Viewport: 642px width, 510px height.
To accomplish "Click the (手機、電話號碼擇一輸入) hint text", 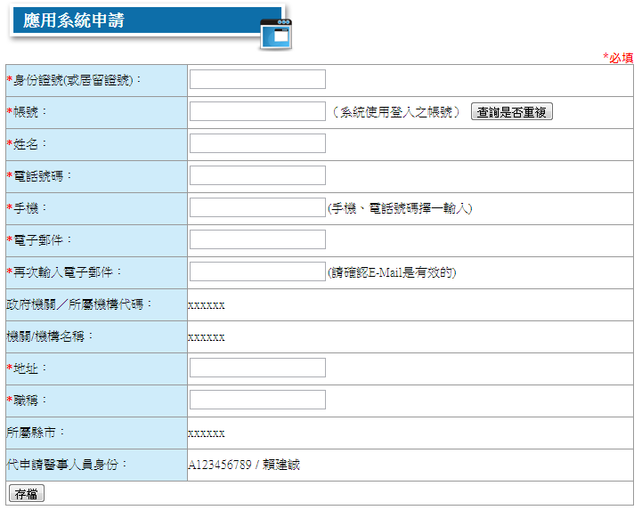I will click(400, 208).
